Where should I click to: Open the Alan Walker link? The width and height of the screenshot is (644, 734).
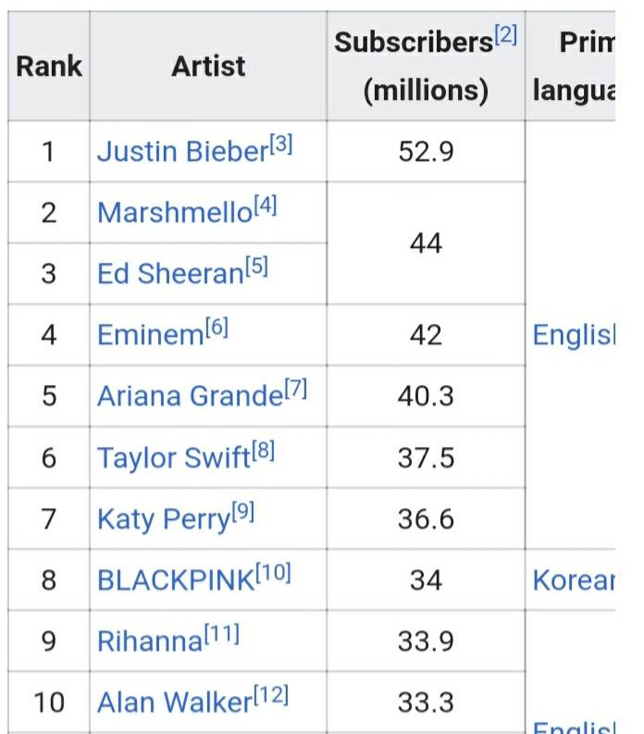[x=174, y=703]
